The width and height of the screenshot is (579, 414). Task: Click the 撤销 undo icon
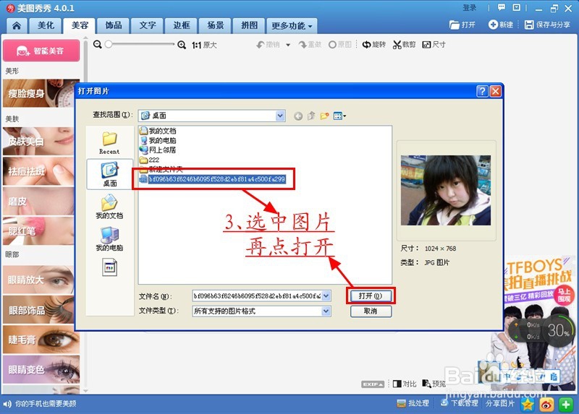(x=261, y=45)
